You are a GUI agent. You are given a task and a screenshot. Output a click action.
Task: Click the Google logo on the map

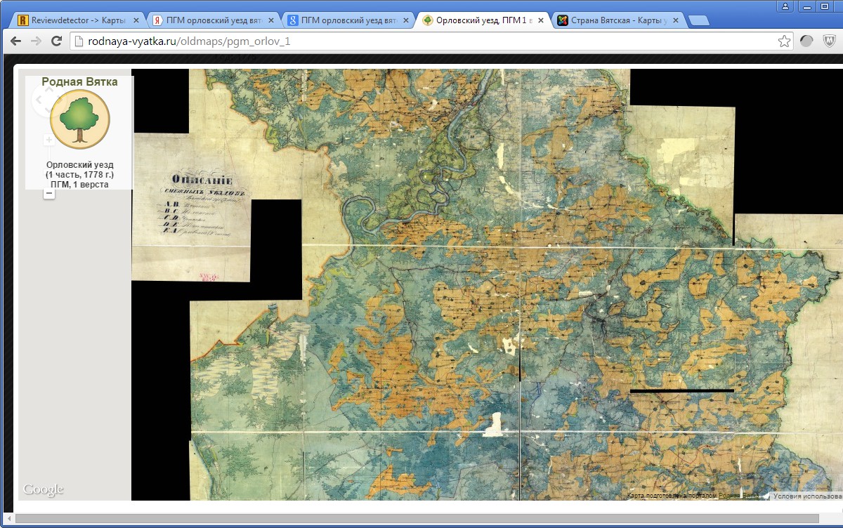(x=44, y=489)
